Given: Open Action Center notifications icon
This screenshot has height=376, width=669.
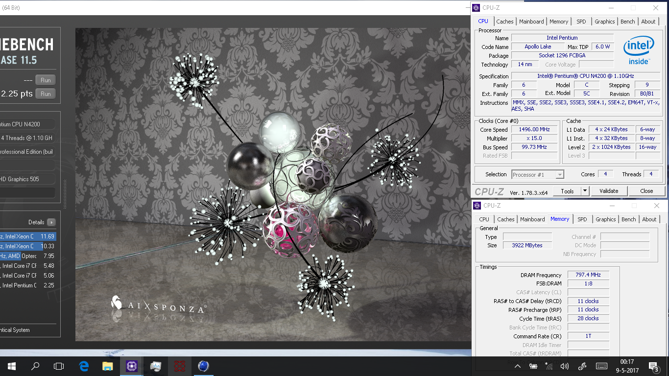Looking at the screenshot, I should (x=653, y=366).
